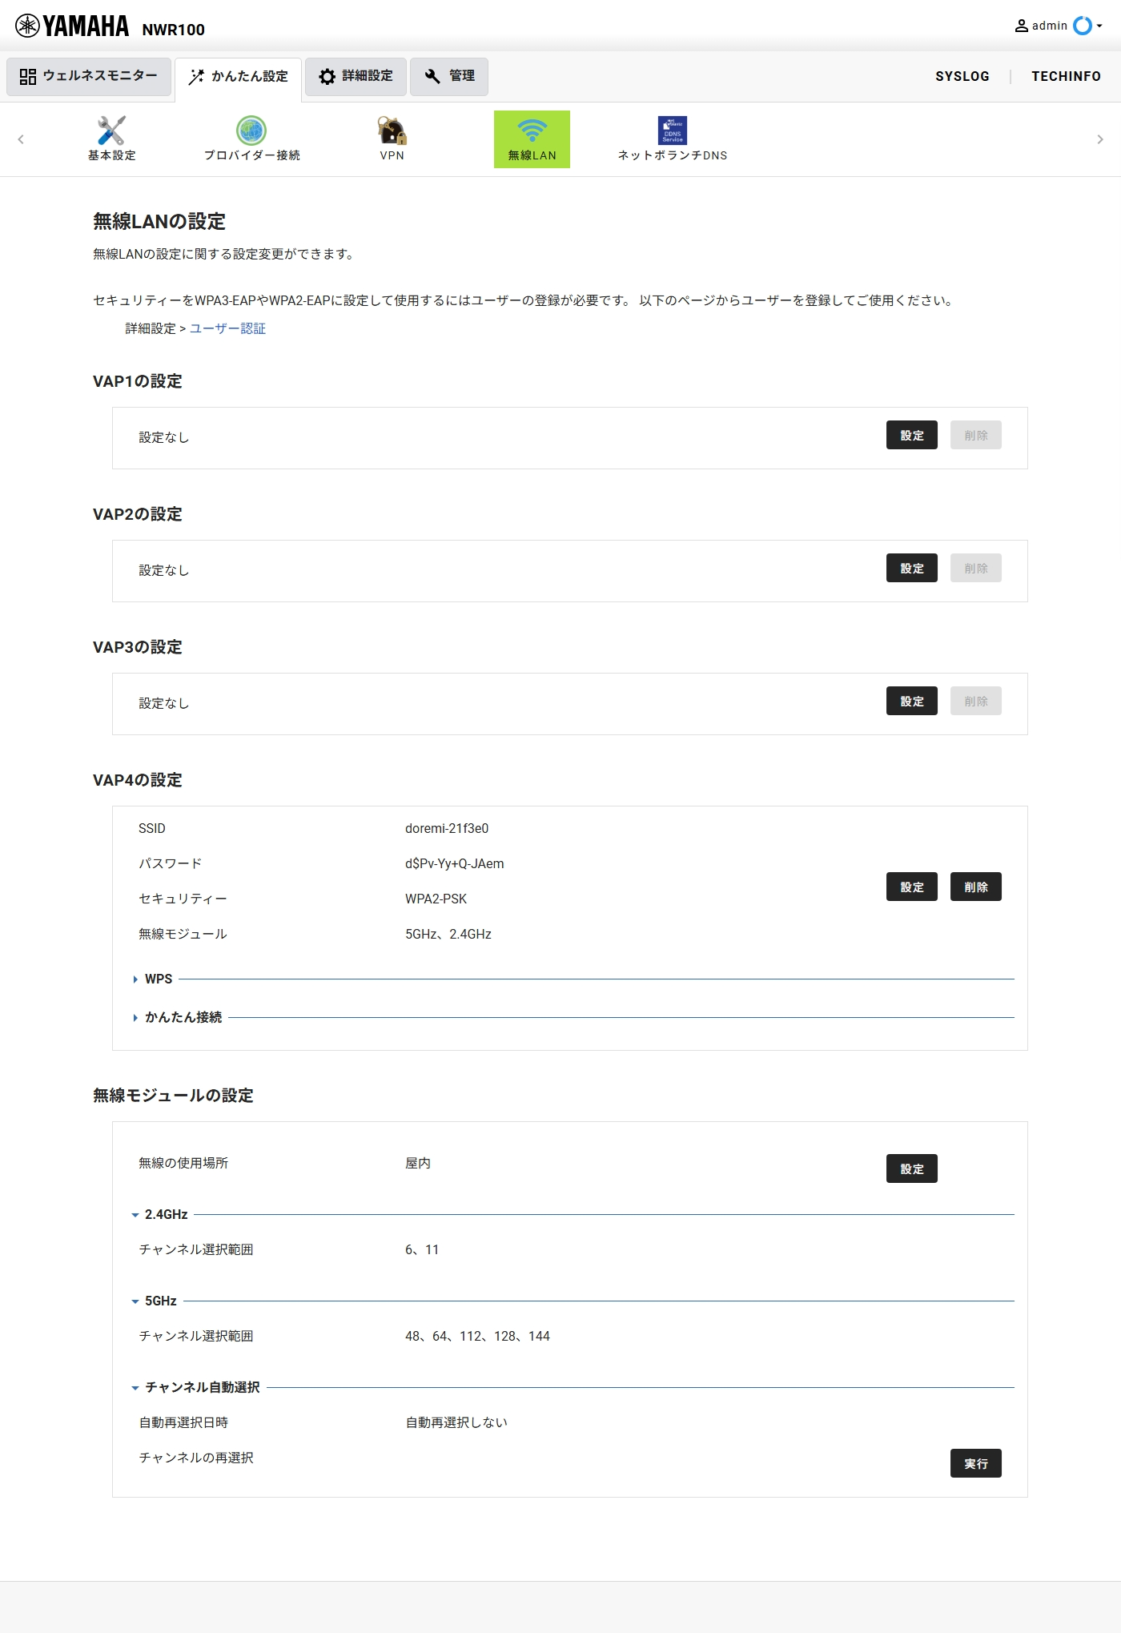Click the admin user icon

[1022, 26]
